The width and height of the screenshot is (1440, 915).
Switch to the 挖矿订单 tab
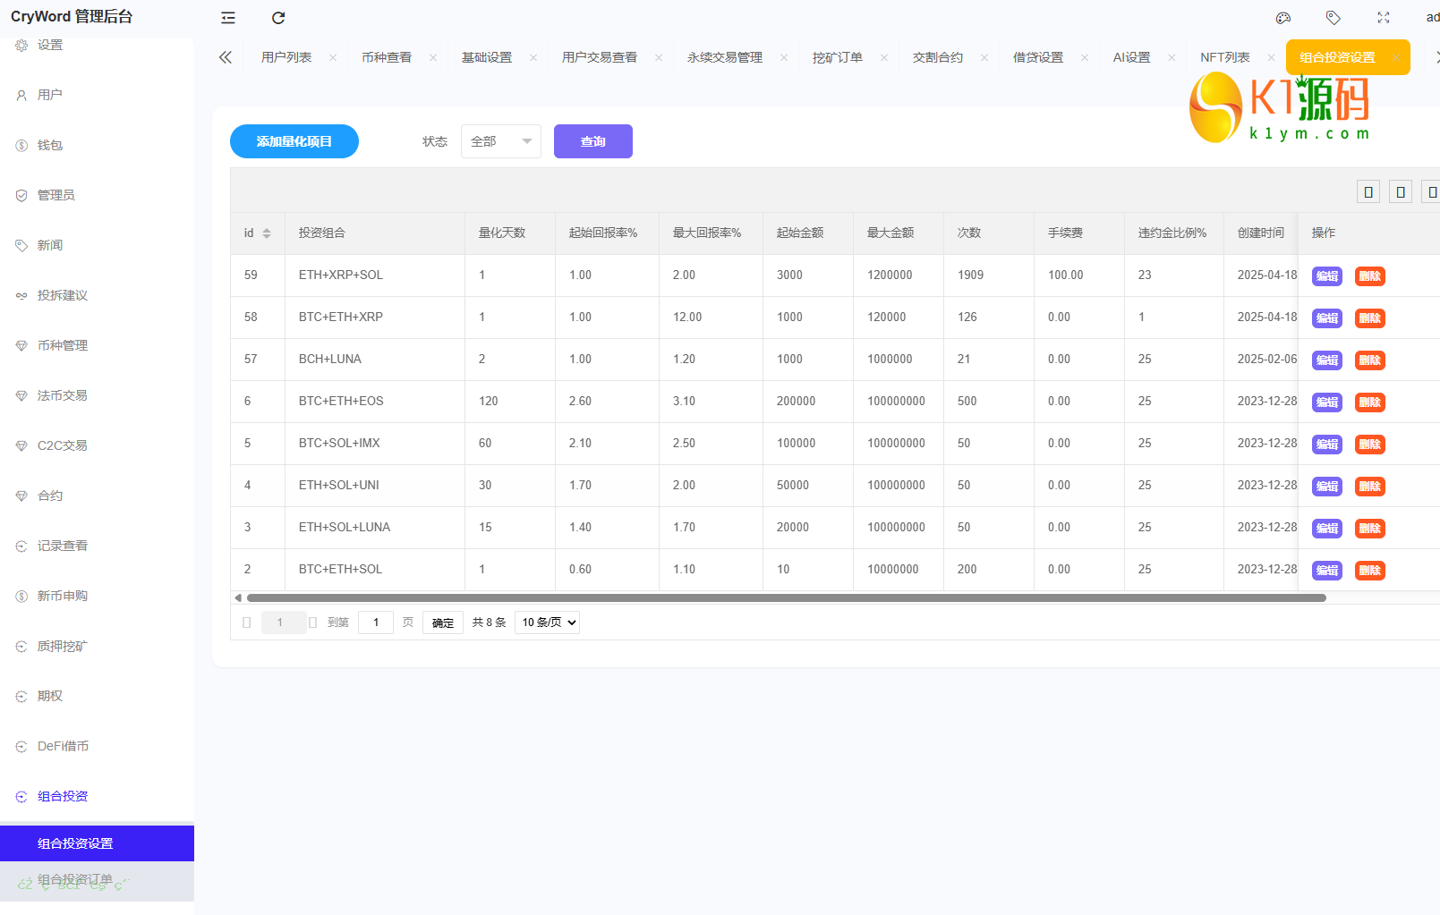(x=838, y=57)
